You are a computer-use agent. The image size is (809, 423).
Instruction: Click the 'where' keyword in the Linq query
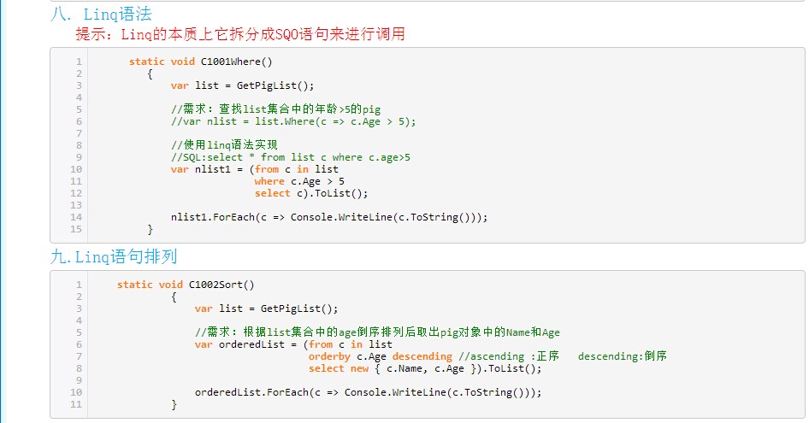click(269, 181)
